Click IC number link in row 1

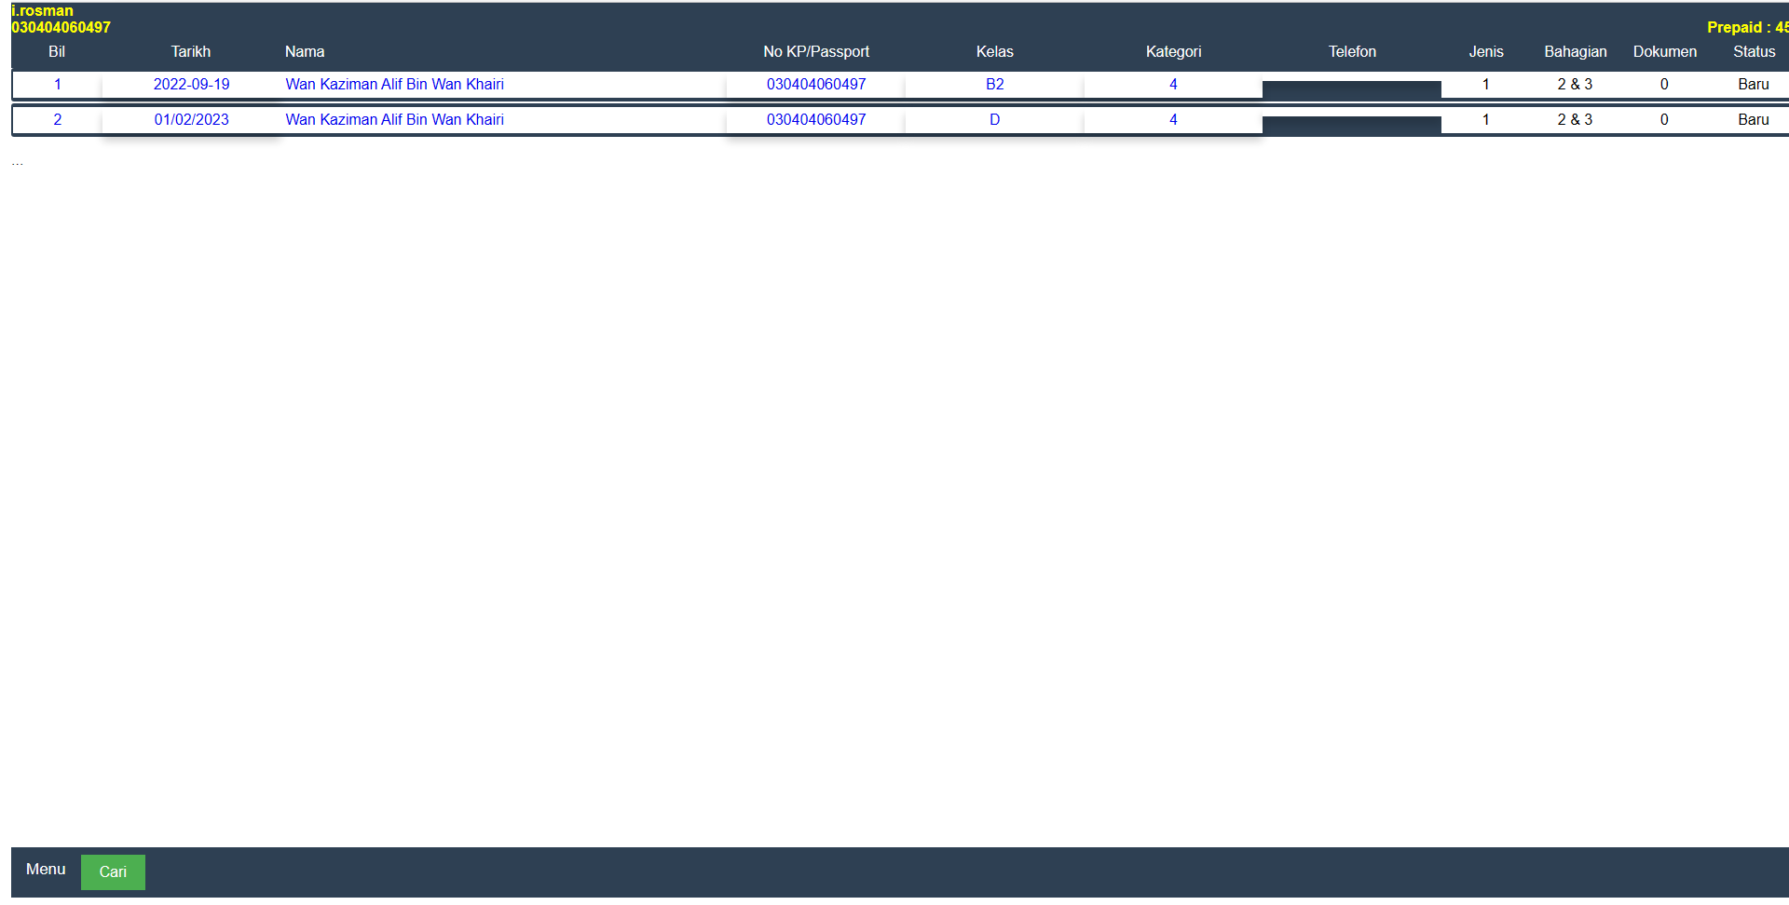(815, 85)
